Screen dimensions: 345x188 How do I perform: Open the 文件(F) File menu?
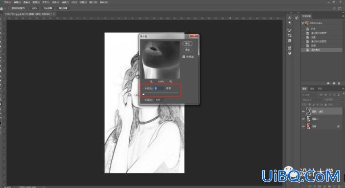(x=7, y=2)
